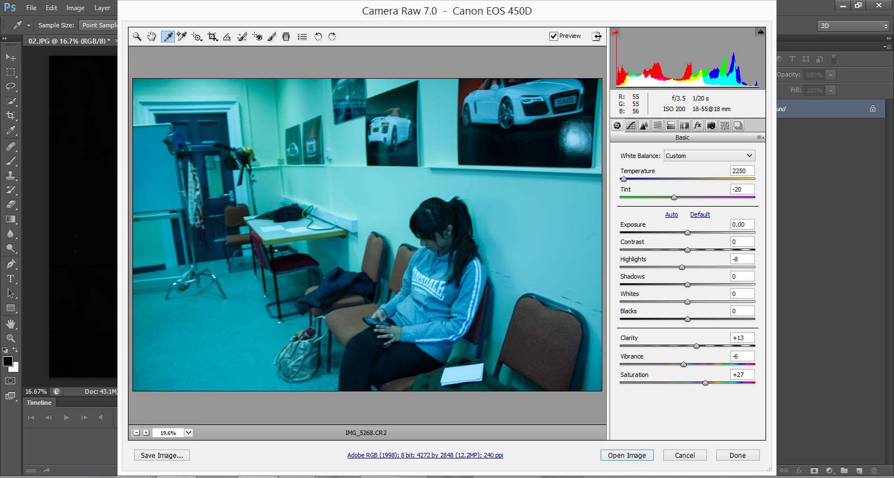Open the White Balance dropdown
This screenshot has width=894, height=478.
coord(708,156)
